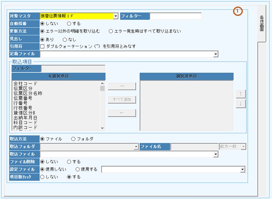Open the 取込ファイル dropdown list
This screenshot has width=272, height=199.
pyautogui.click(x=216, y=154)
